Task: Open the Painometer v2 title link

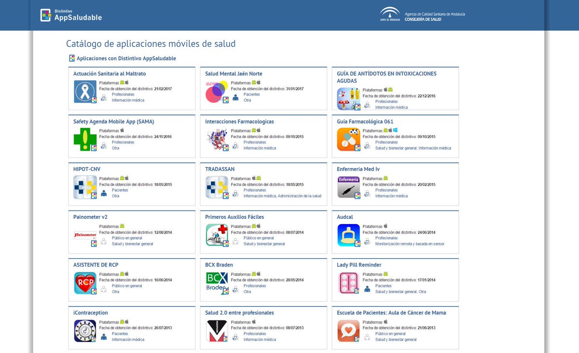Action: point(90,217)
